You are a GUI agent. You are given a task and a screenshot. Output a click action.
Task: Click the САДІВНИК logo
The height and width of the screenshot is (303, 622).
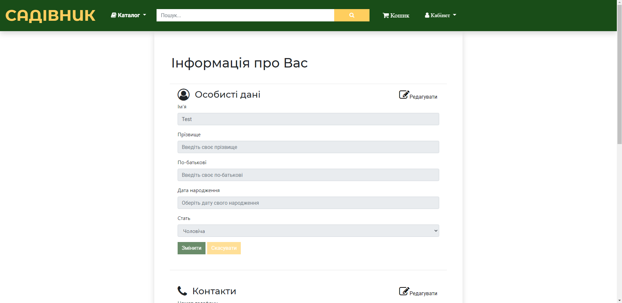(50, 15)
